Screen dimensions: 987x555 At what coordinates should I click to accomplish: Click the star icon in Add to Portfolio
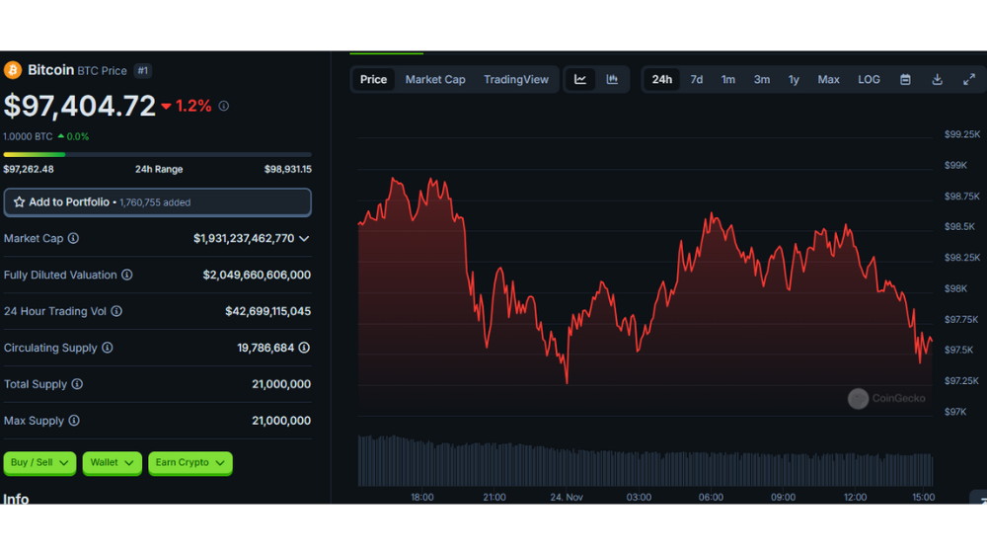tap(19, 202)
